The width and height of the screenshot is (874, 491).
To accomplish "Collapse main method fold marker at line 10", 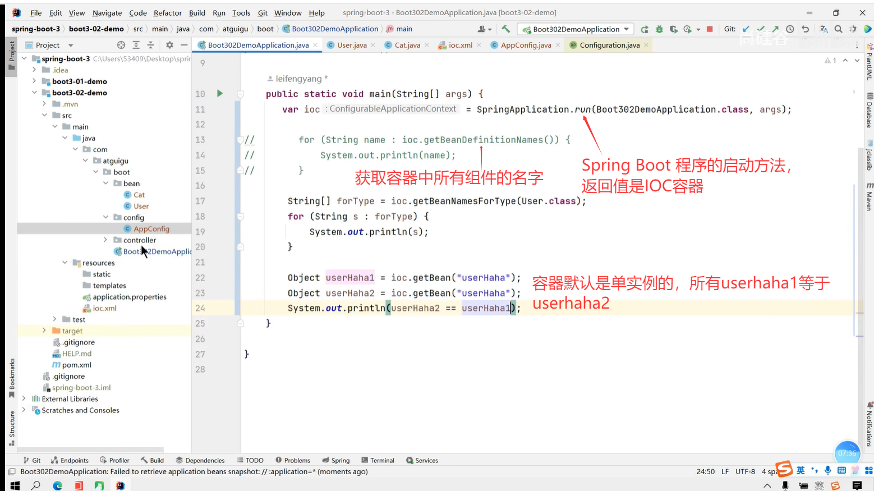I will [240, 94].
